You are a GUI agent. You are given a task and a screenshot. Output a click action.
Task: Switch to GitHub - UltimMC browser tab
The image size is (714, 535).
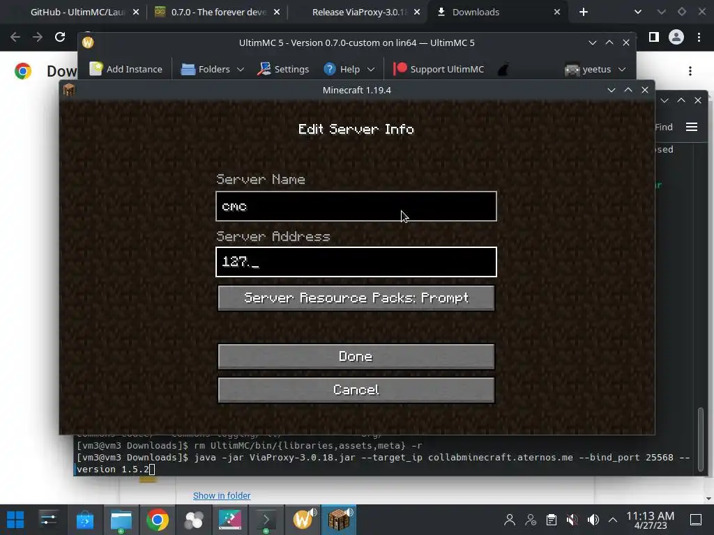(77, 13)
